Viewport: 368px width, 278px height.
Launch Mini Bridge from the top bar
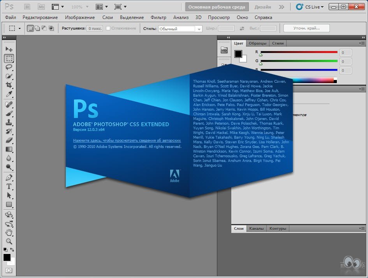pyautogui.click(x=41, y=7)
